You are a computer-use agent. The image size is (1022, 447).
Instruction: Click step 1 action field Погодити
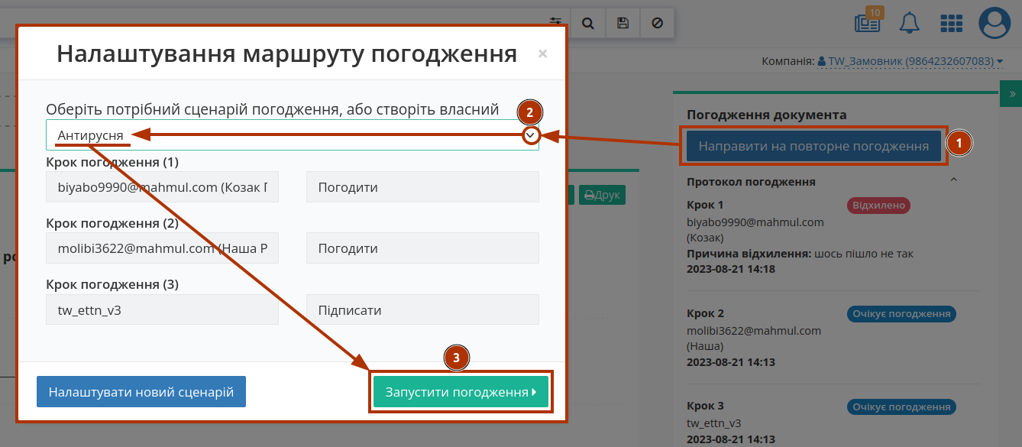pyautogui.click(x=422, y=187)
